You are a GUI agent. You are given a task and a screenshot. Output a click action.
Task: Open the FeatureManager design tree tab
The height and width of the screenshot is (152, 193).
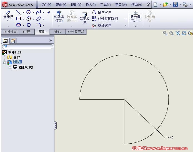click(5, 41)
